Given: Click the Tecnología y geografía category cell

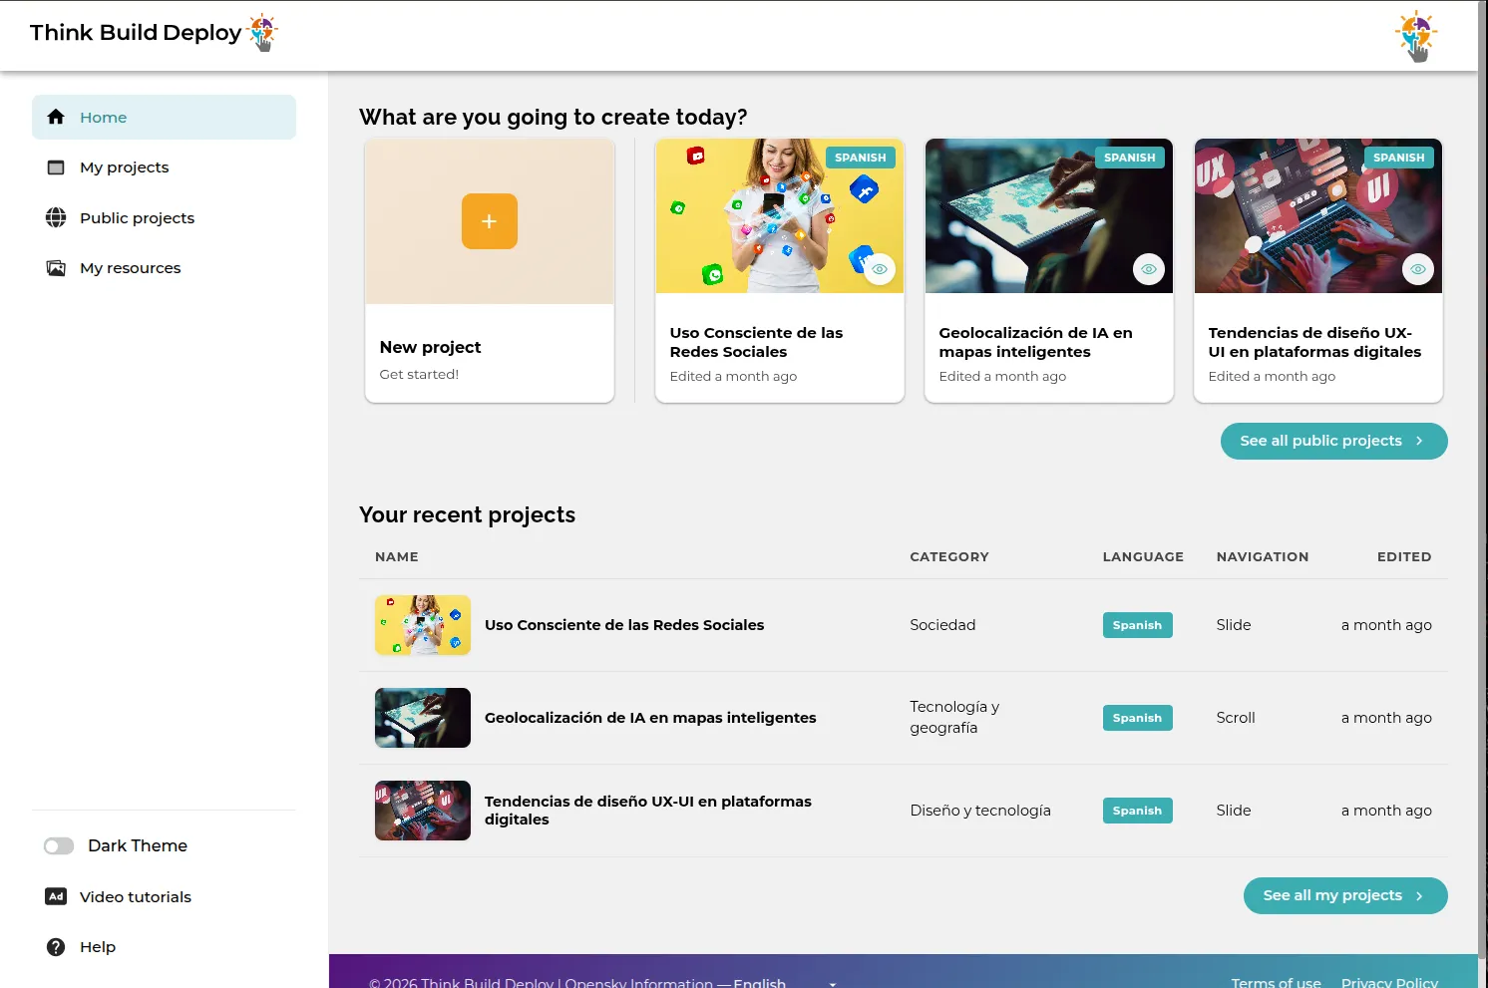Looking at the screenshot, I should (x=954, y=717).
